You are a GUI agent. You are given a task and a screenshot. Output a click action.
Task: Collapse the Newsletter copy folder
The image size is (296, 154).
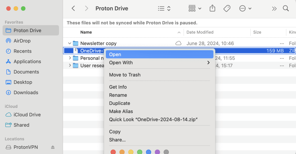tap(70, 43)
